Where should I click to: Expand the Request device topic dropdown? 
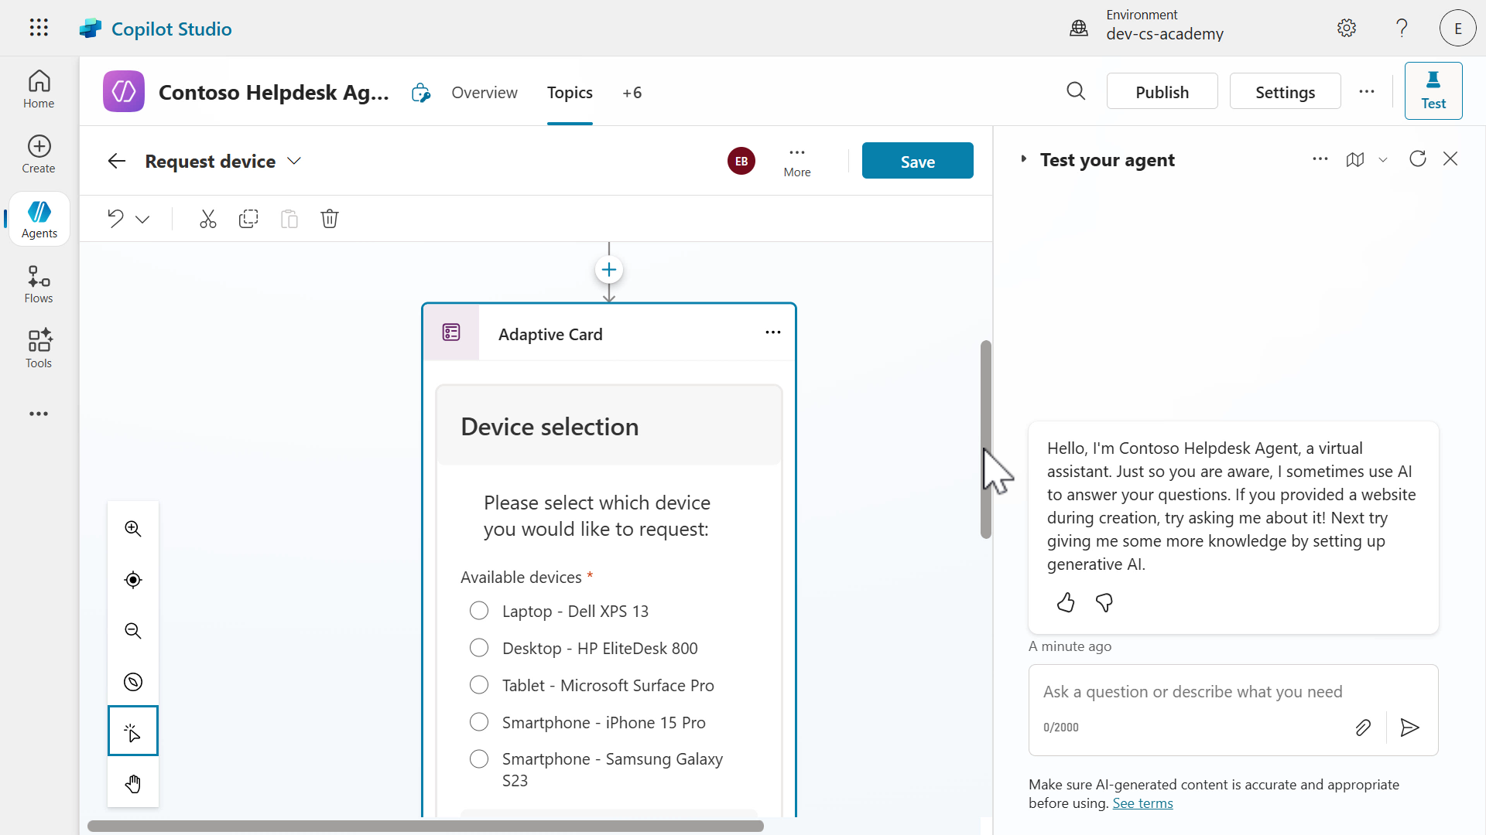[294, 161]
